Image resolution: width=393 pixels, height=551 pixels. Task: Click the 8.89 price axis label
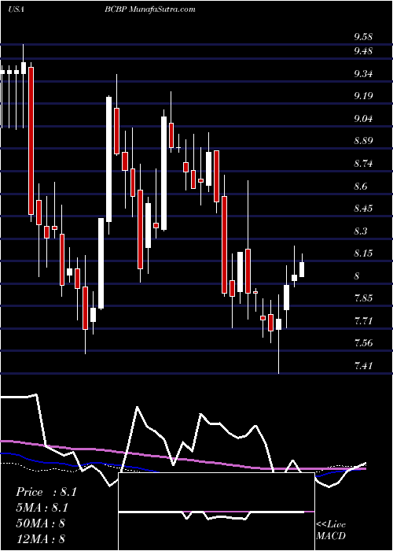(363, 141)
